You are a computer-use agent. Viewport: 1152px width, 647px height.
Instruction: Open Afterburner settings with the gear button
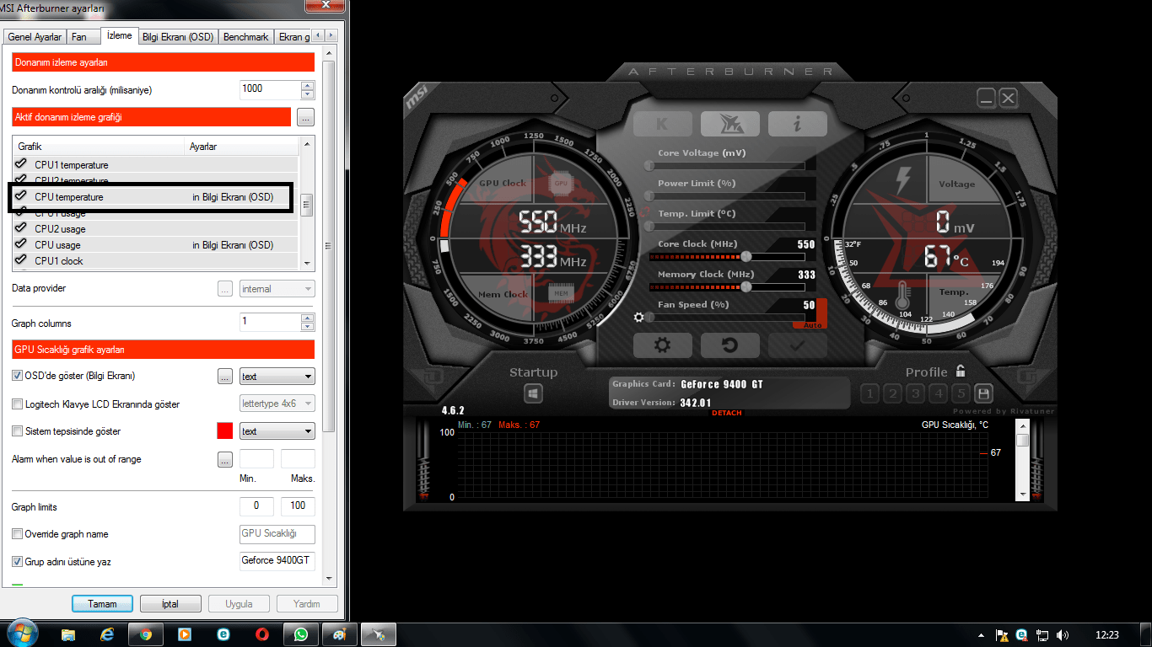tap(662, 345)
